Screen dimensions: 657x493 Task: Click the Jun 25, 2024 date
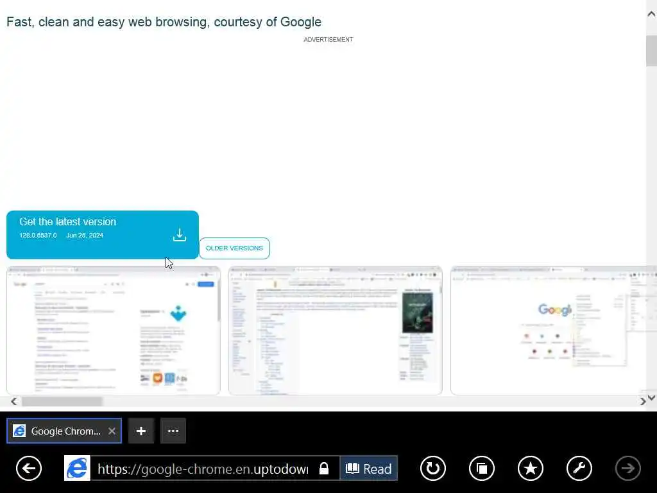point(85,235)
